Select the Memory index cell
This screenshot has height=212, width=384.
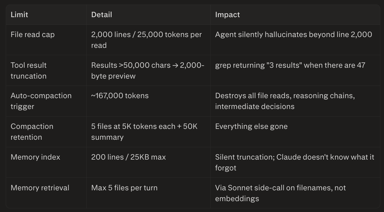46,162
